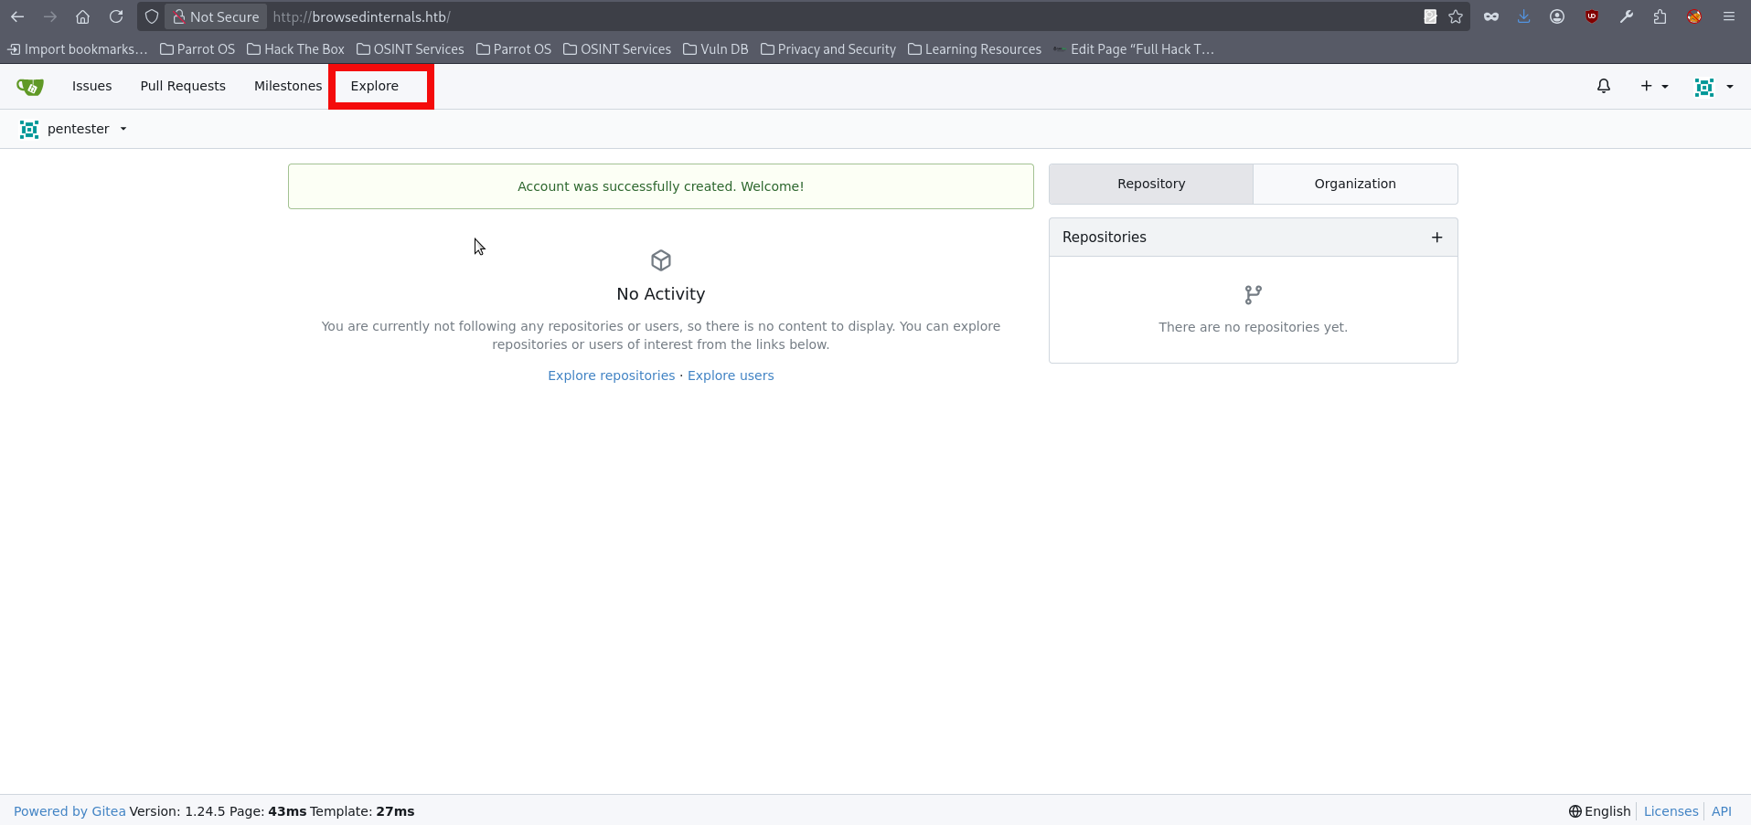Select the Repository view toggle
This screenshot has width=1751, height=825.
tap(1150, 184)
